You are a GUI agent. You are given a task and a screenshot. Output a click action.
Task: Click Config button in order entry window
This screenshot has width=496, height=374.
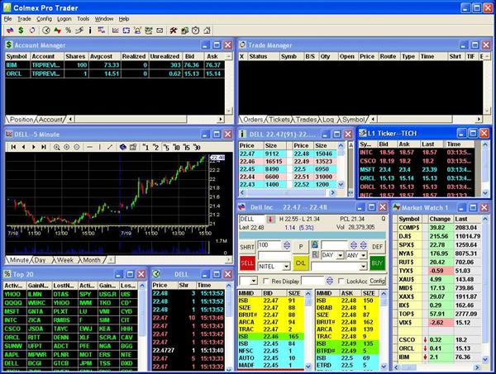377,281
